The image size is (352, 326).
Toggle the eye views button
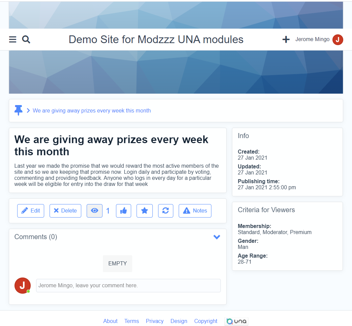click(x=94, y=211)
